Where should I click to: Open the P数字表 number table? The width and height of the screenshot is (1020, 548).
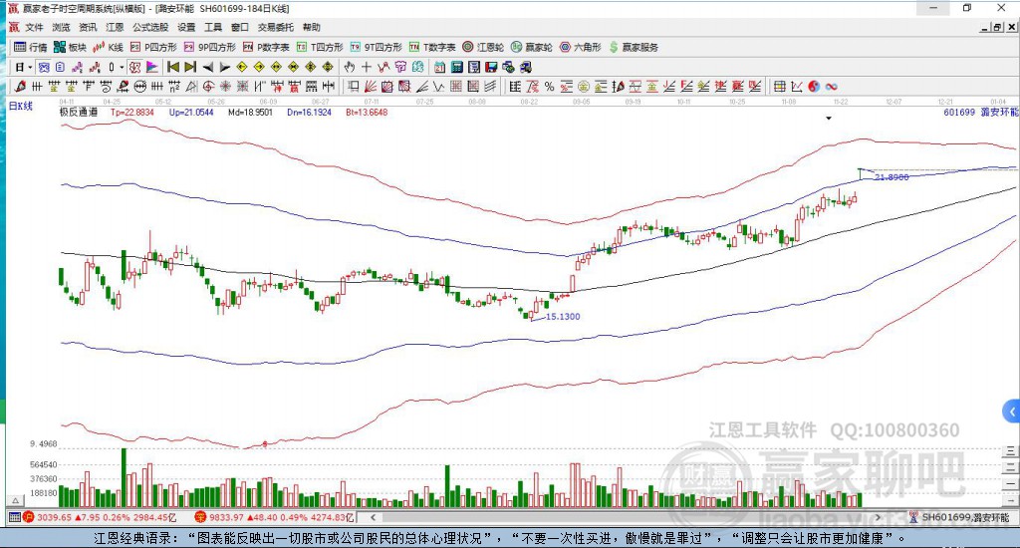[266, 47]
